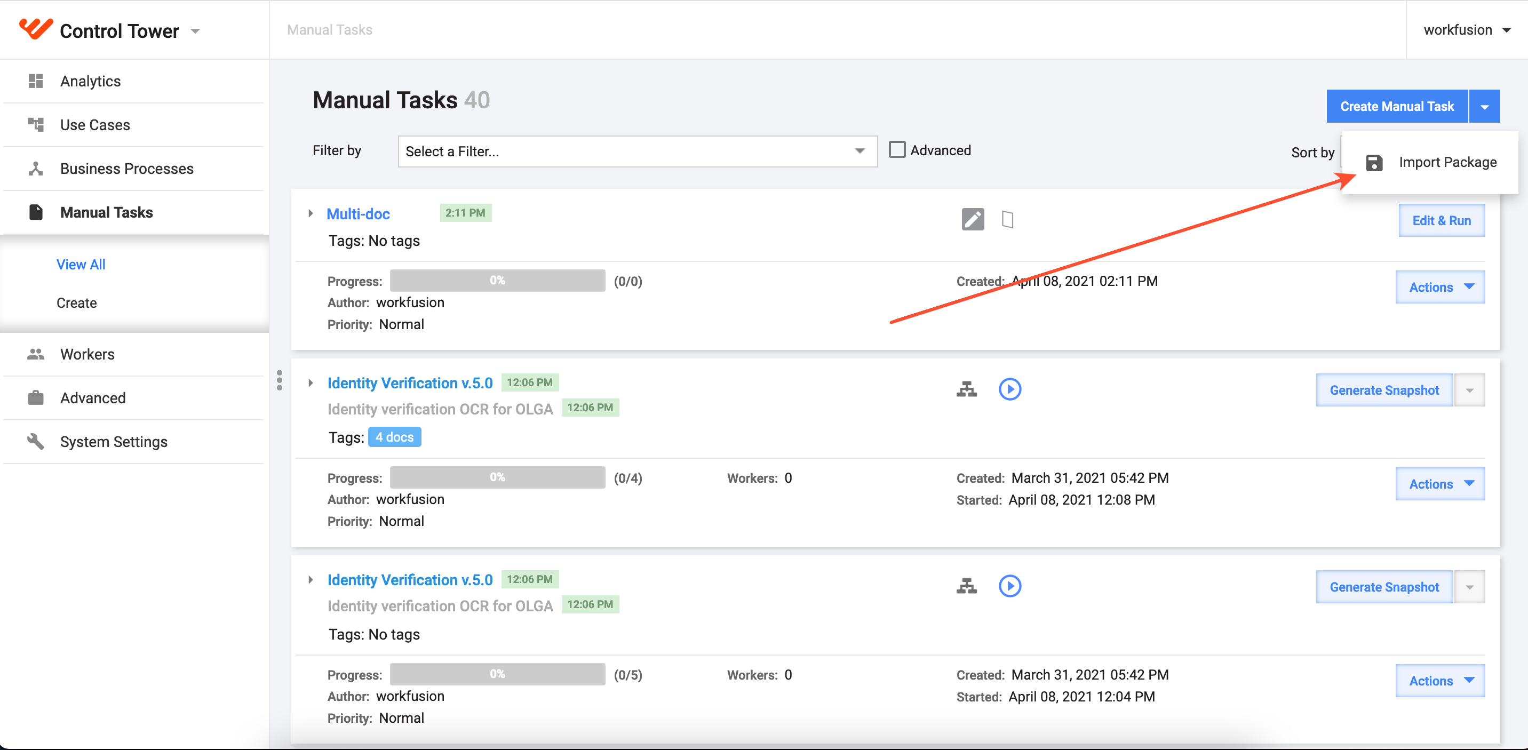Click the Manual Tasks document icon
The width and height of the screenshot is (1528, 750).
click(x=36, y=212)
